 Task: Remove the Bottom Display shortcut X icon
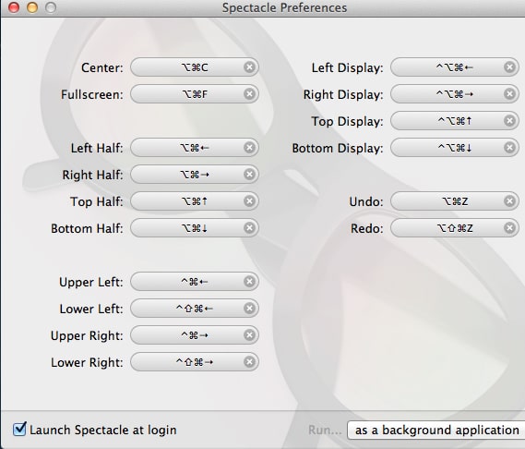(509, 148)
